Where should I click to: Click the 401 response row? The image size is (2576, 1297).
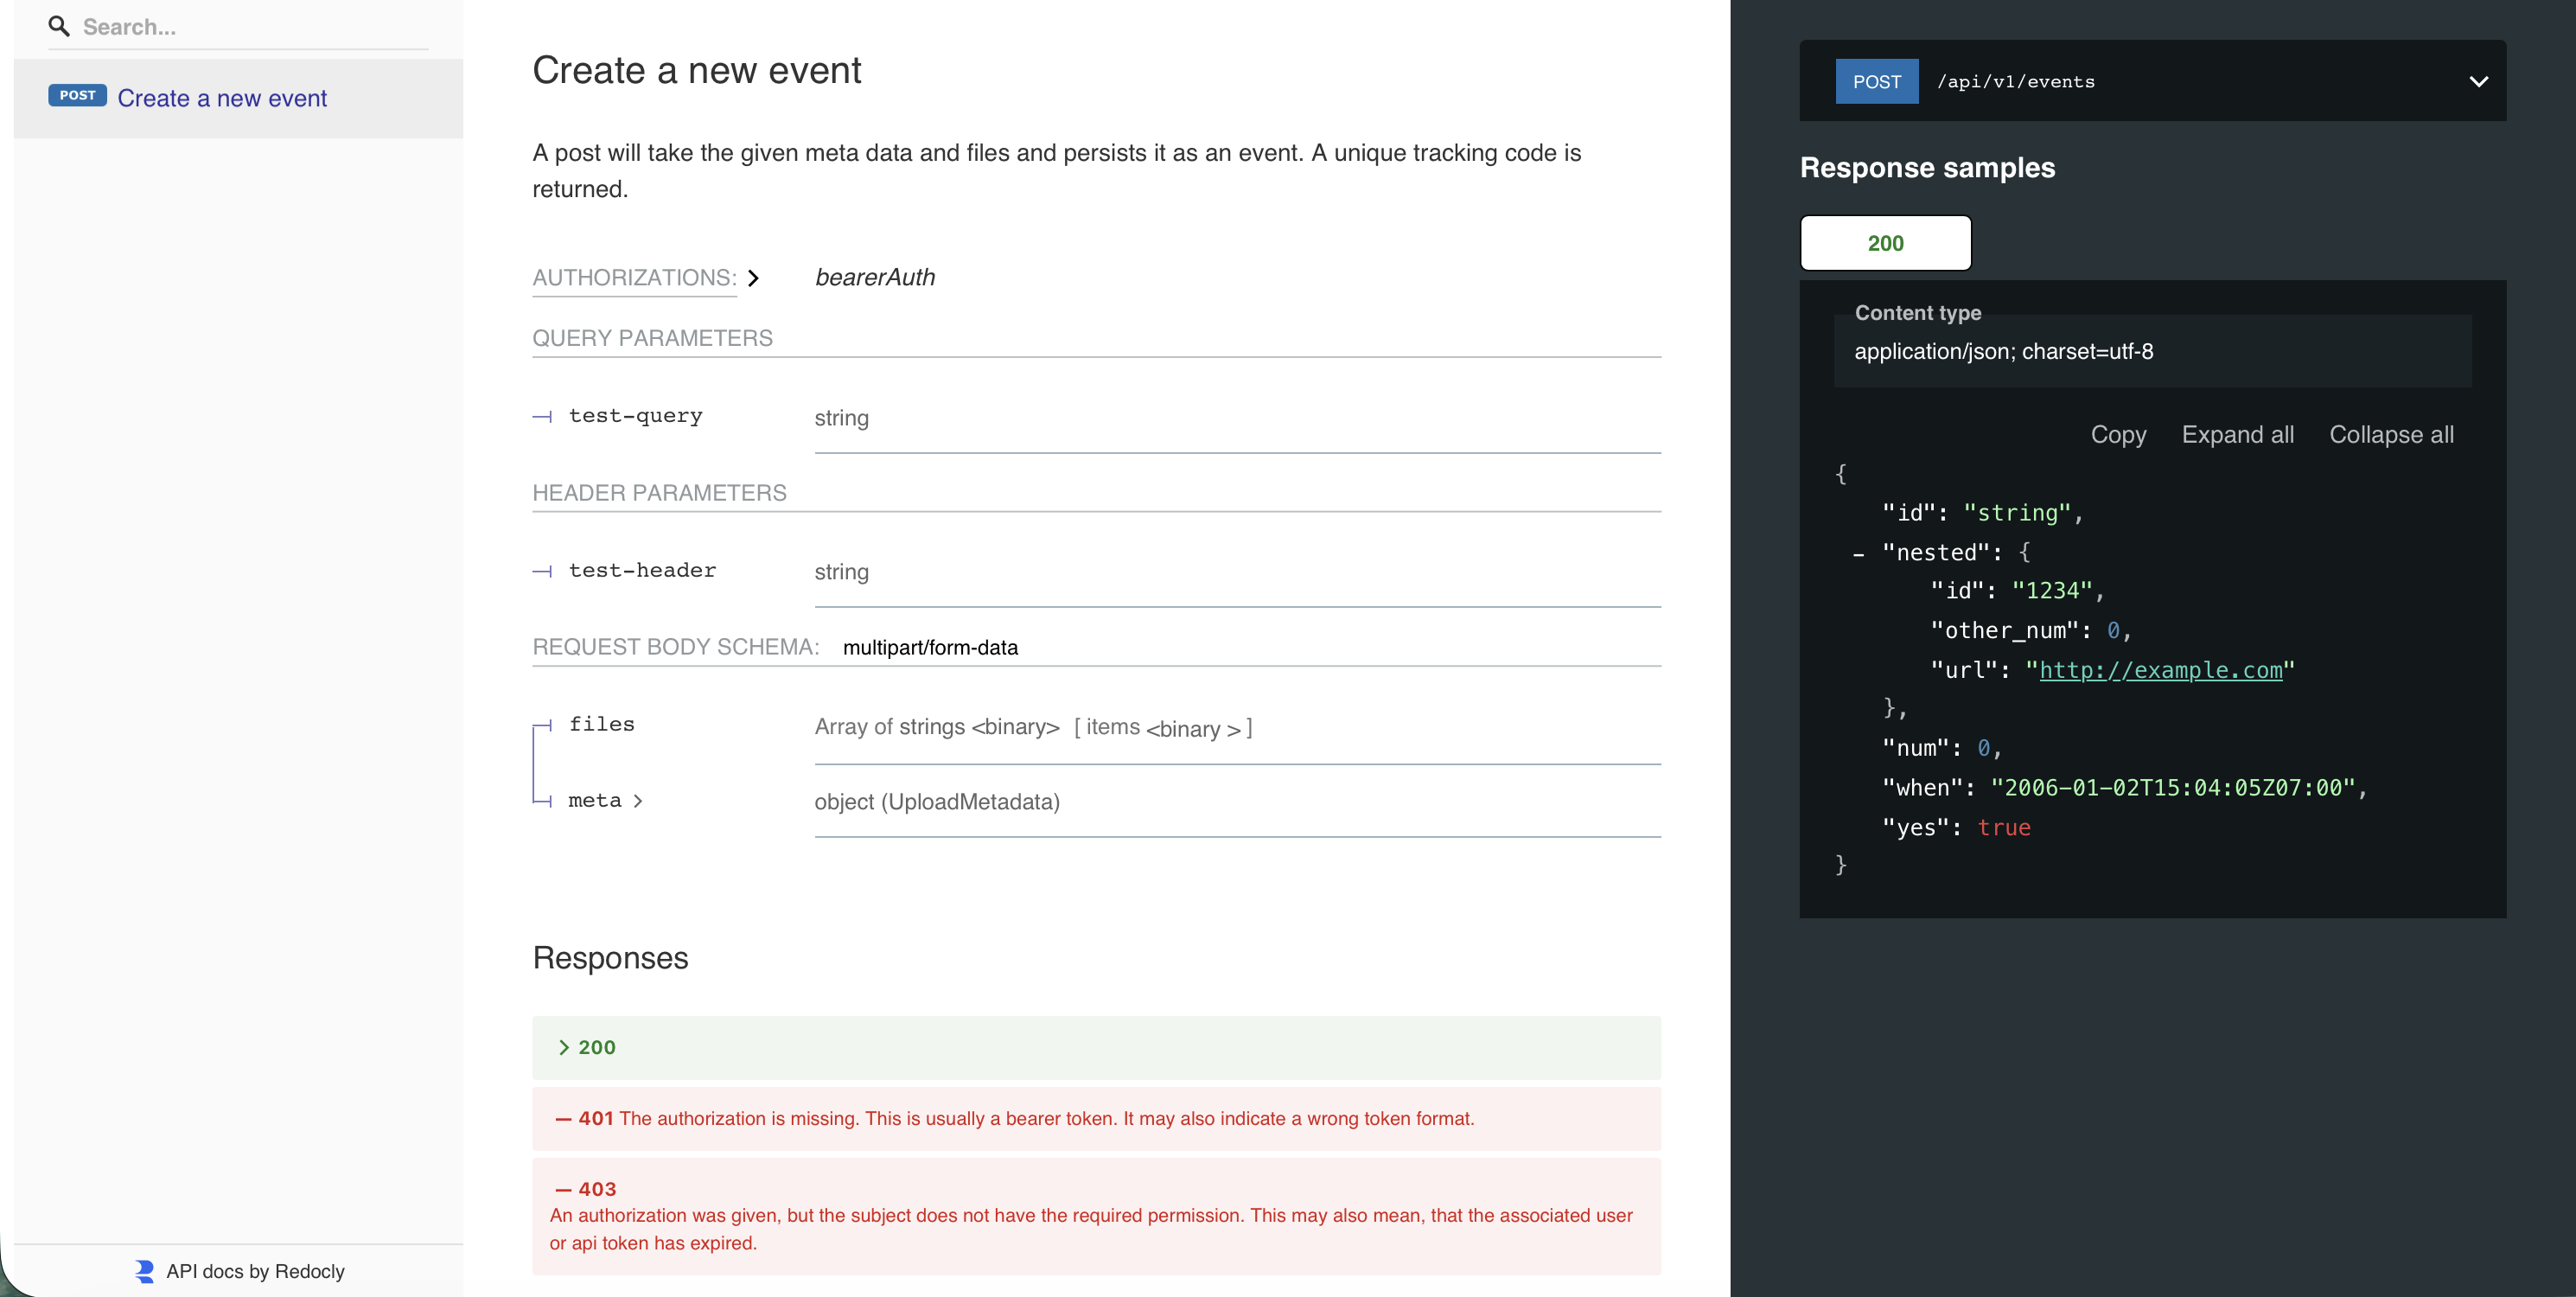tap(1095, 1118)
